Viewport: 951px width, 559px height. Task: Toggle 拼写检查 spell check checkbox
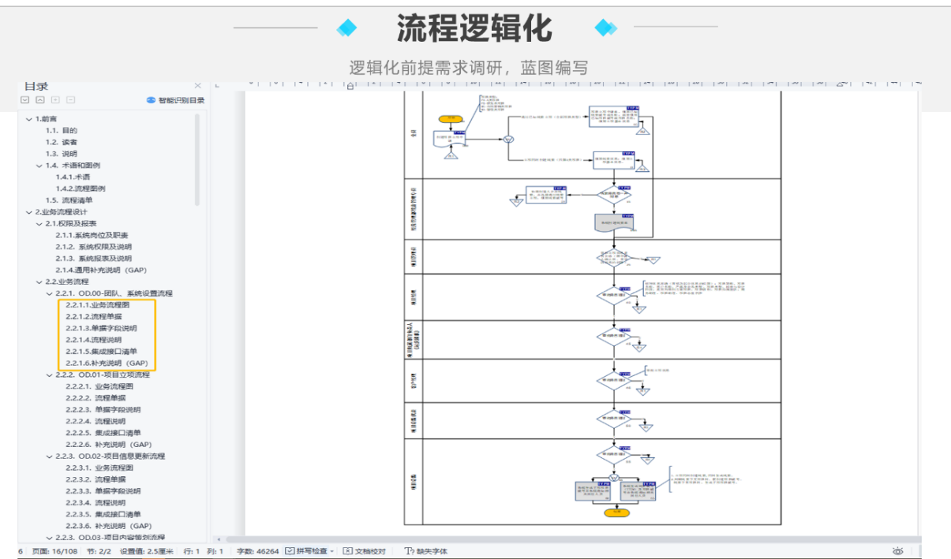pyautogui.click(x=290, y=551)
